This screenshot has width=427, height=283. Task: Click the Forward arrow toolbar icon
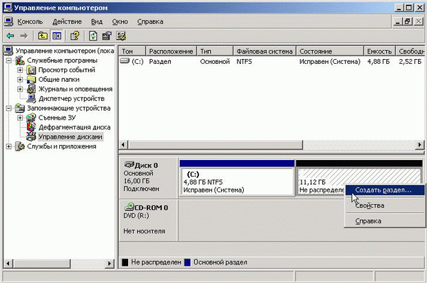(x=24, y=36)
